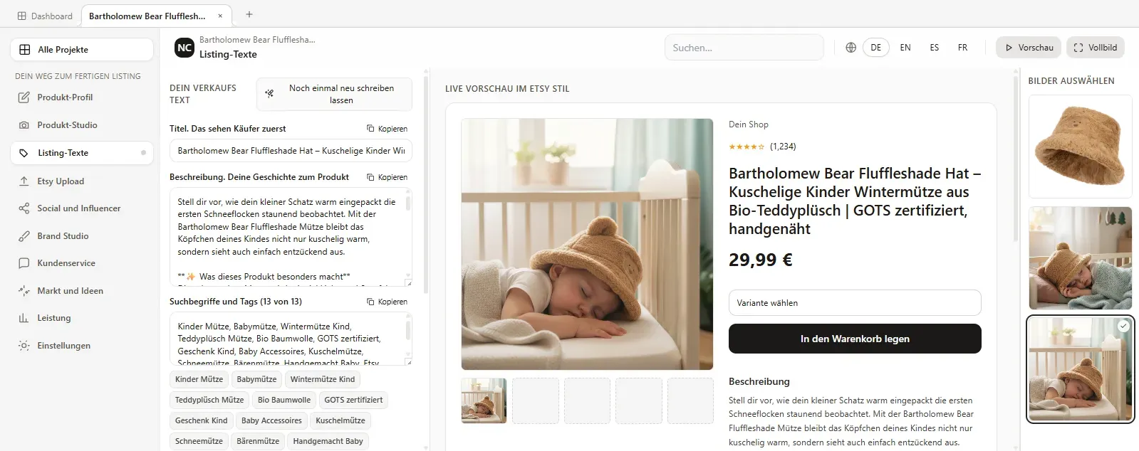This screenshot has width=1139, height=451.
Task: Click In den Warenkorb legen button
Action: tap(855, 339)
